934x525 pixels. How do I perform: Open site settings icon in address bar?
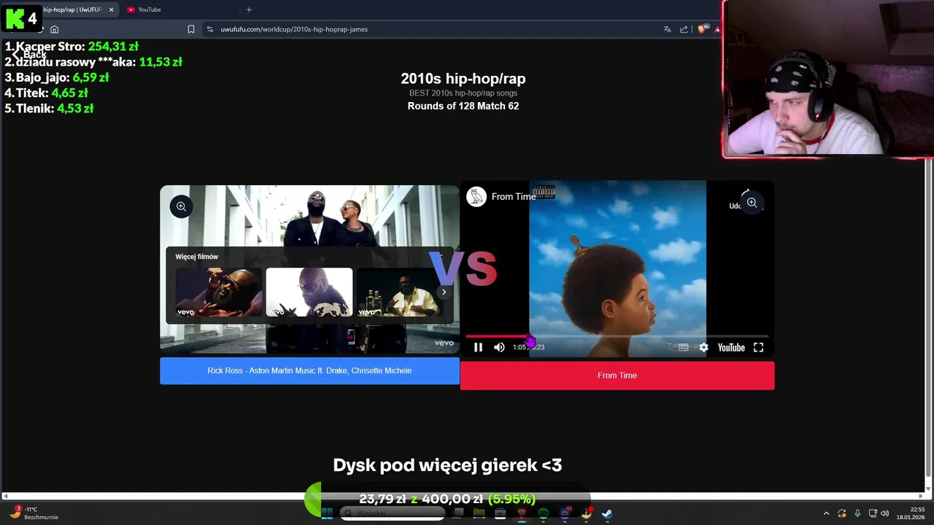click(x=210, y=29)
